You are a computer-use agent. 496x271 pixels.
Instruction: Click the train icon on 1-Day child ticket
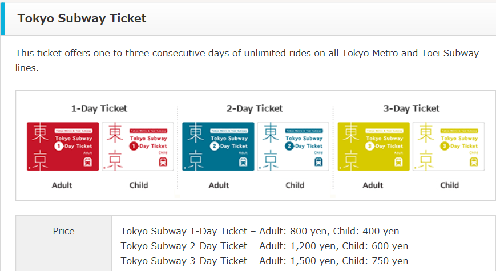click(x=163, y=162)
